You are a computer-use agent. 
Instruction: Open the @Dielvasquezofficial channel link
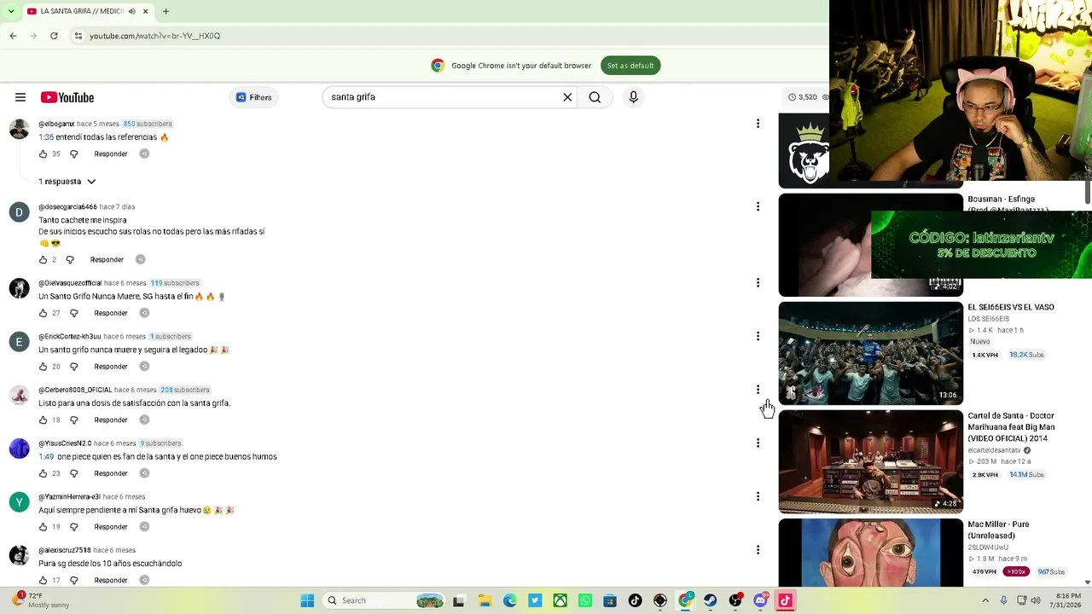70,283
